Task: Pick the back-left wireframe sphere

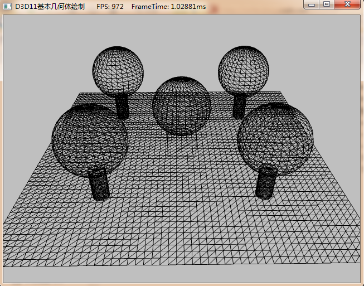Action: [x=118, y=71]
